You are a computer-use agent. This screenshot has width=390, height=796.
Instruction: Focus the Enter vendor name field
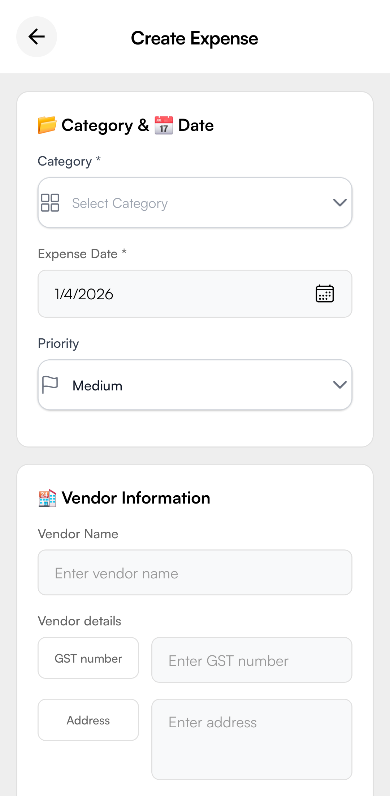tap(195, 573)
